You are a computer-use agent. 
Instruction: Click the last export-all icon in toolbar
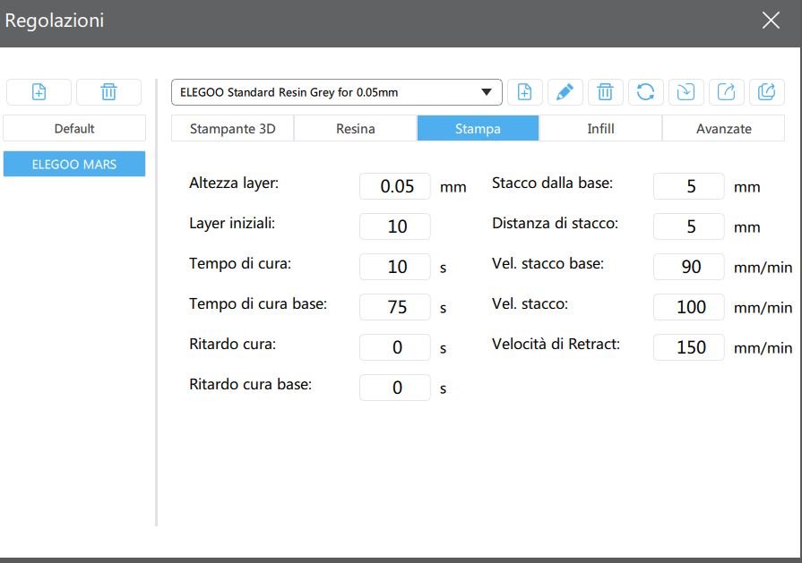(x=766, y=92)
